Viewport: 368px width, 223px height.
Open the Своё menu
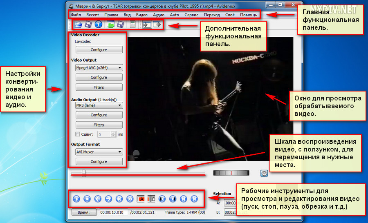(x=230, y=15)
